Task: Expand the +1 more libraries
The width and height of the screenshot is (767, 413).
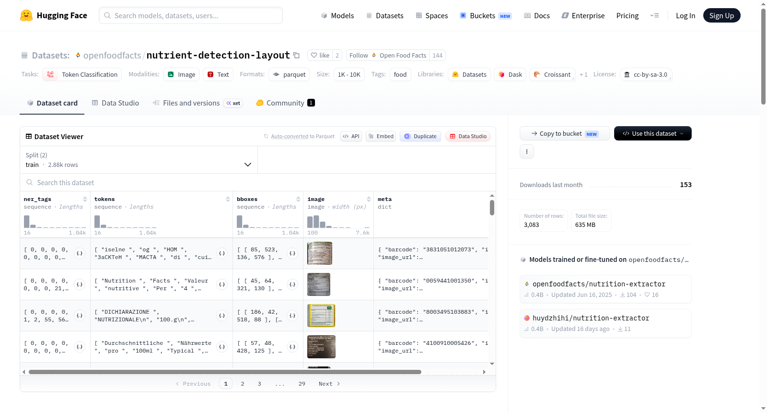Action: (583, 74)
